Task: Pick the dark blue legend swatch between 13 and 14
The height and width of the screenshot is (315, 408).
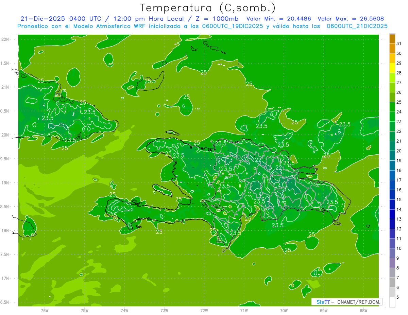Action: click(392, 214)
